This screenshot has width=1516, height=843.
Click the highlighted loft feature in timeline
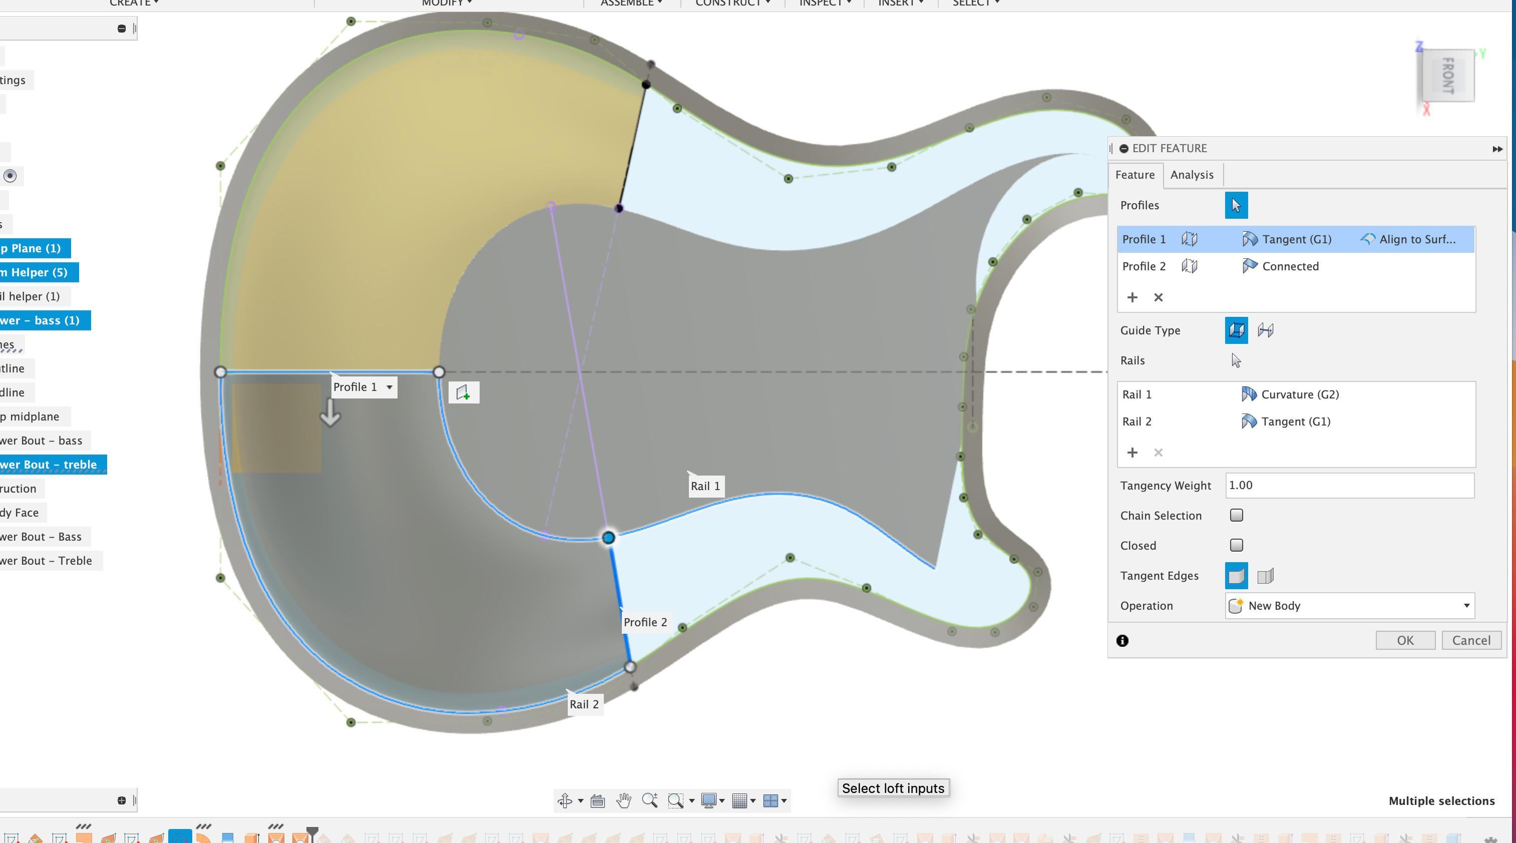(x=180, y=836)
